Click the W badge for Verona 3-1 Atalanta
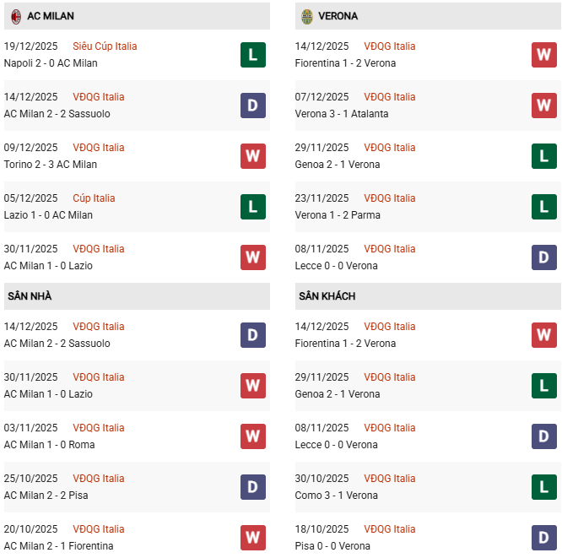The height and width of the screenshot is (558, 562). coord(544,106)
